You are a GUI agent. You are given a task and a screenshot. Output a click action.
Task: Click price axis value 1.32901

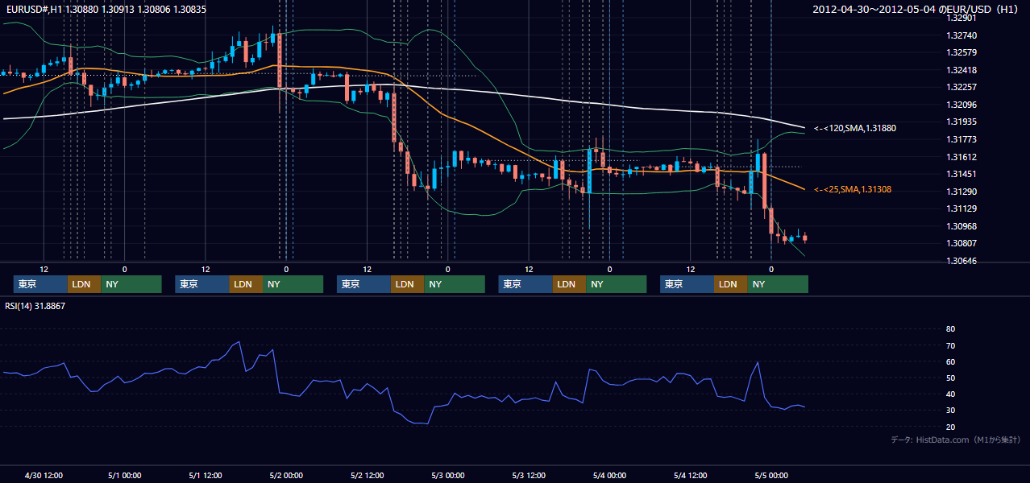pos(961,19)
